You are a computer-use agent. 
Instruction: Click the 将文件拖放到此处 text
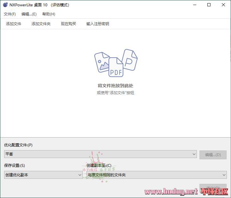[115, 86]
